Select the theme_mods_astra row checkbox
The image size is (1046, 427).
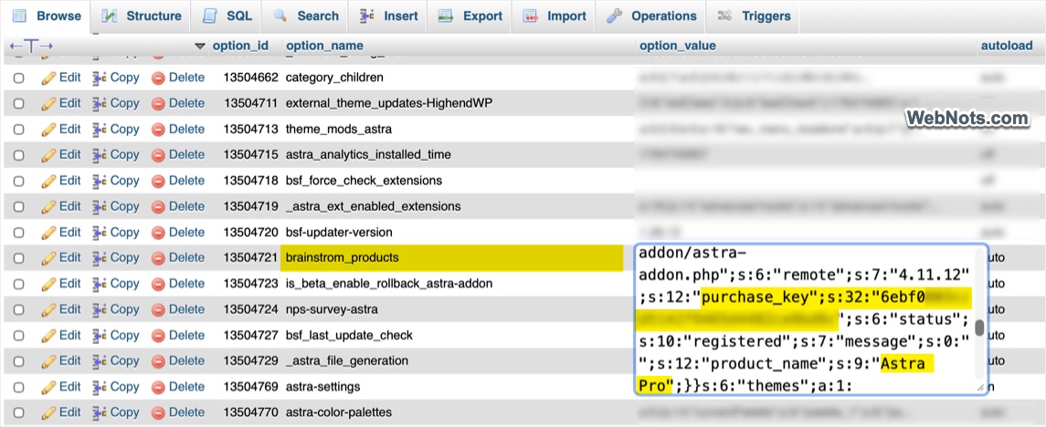tap(18, 130)
